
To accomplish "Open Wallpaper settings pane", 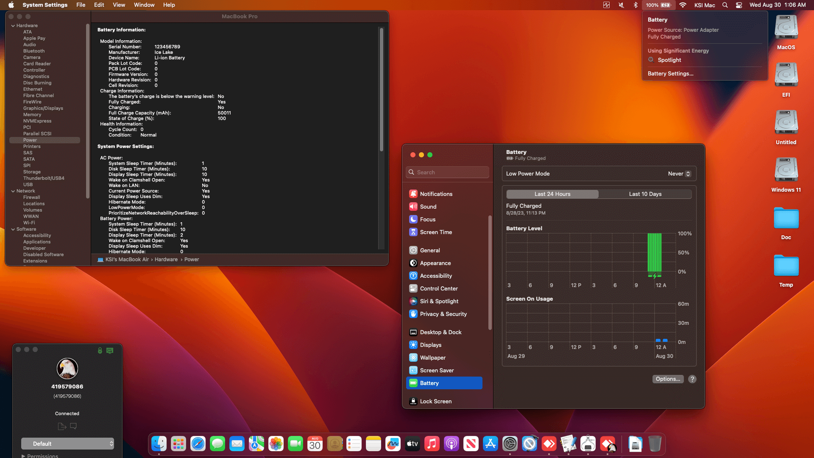I will 432,357.
